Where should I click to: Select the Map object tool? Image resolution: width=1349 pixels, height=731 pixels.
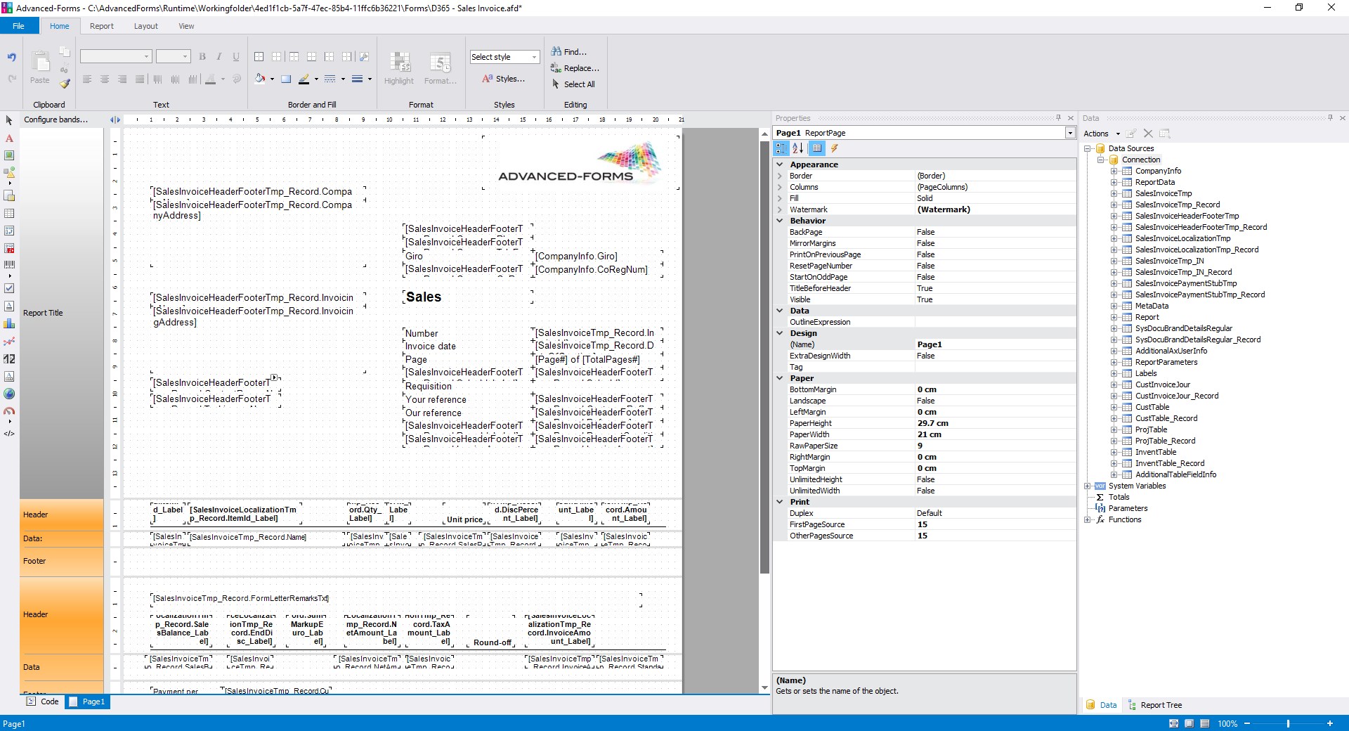tap(9, 394)
